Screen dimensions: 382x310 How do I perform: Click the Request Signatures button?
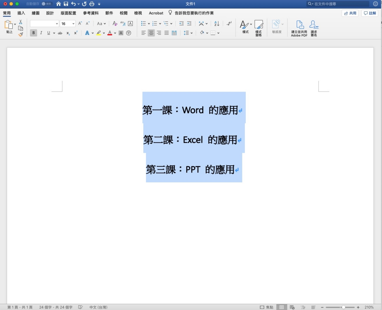click(x=314, y=28)
